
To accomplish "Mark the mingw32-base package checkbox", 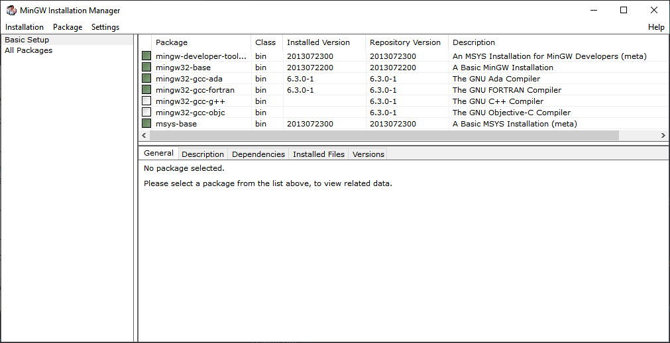I will tap(146, 68).
